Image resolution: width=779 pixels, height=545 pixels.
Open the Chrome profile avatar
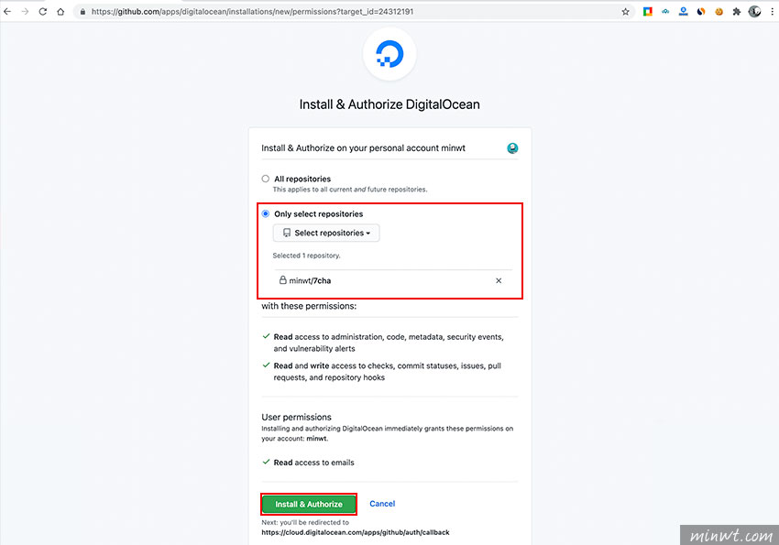754,11
